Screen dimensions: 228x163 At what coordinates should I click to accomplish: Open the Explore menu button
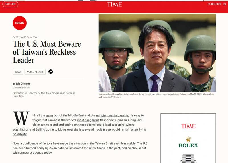coord(10,4)
